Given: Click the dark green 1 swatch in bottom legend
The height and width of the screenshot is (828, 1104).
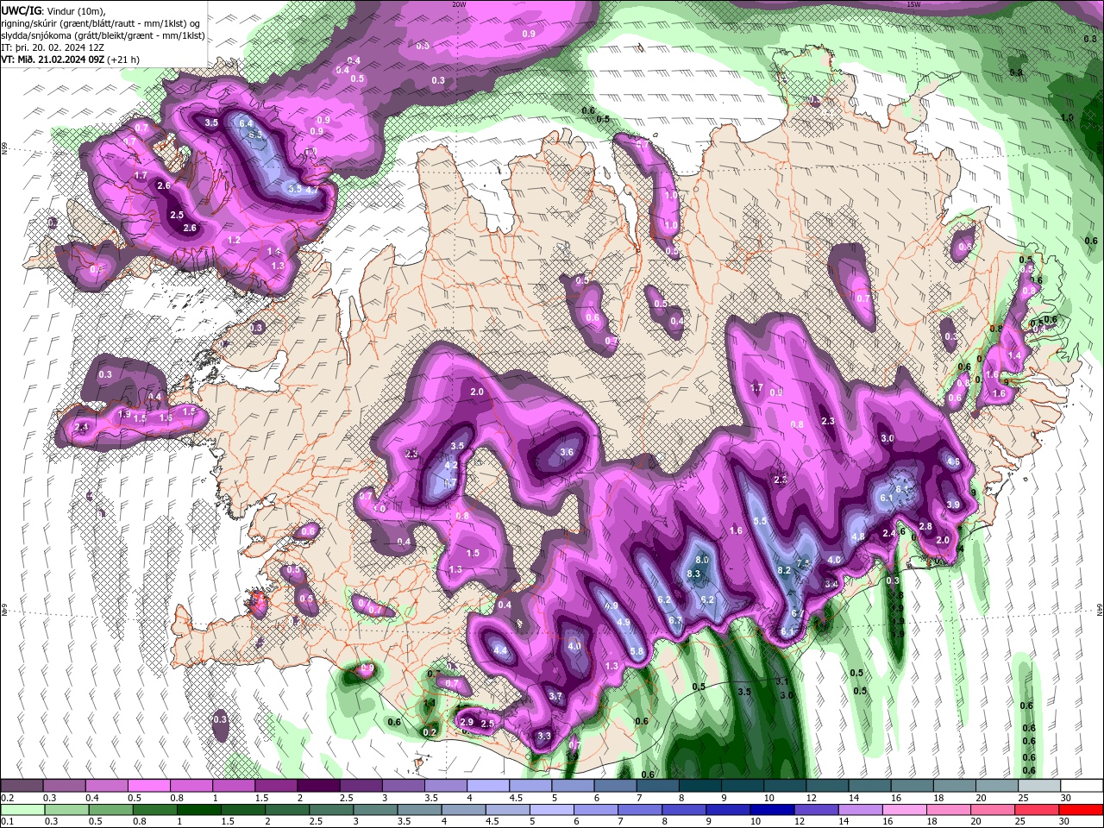Looking at the screenshot, I should click(x=198, y=810).
